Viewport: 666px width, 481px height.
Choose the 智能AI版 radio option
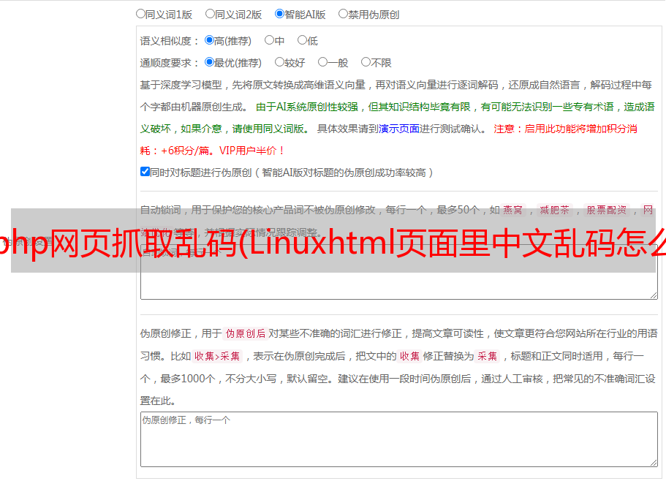coord(279,14)
